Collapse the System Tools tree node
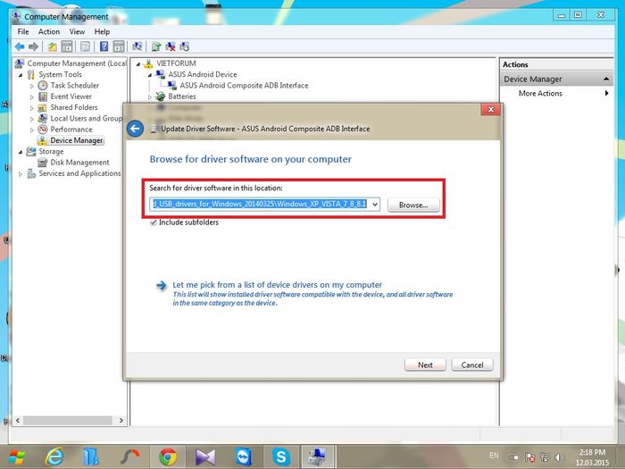The height and width of the screenshot is (469, 625). (x=21, y=74)
